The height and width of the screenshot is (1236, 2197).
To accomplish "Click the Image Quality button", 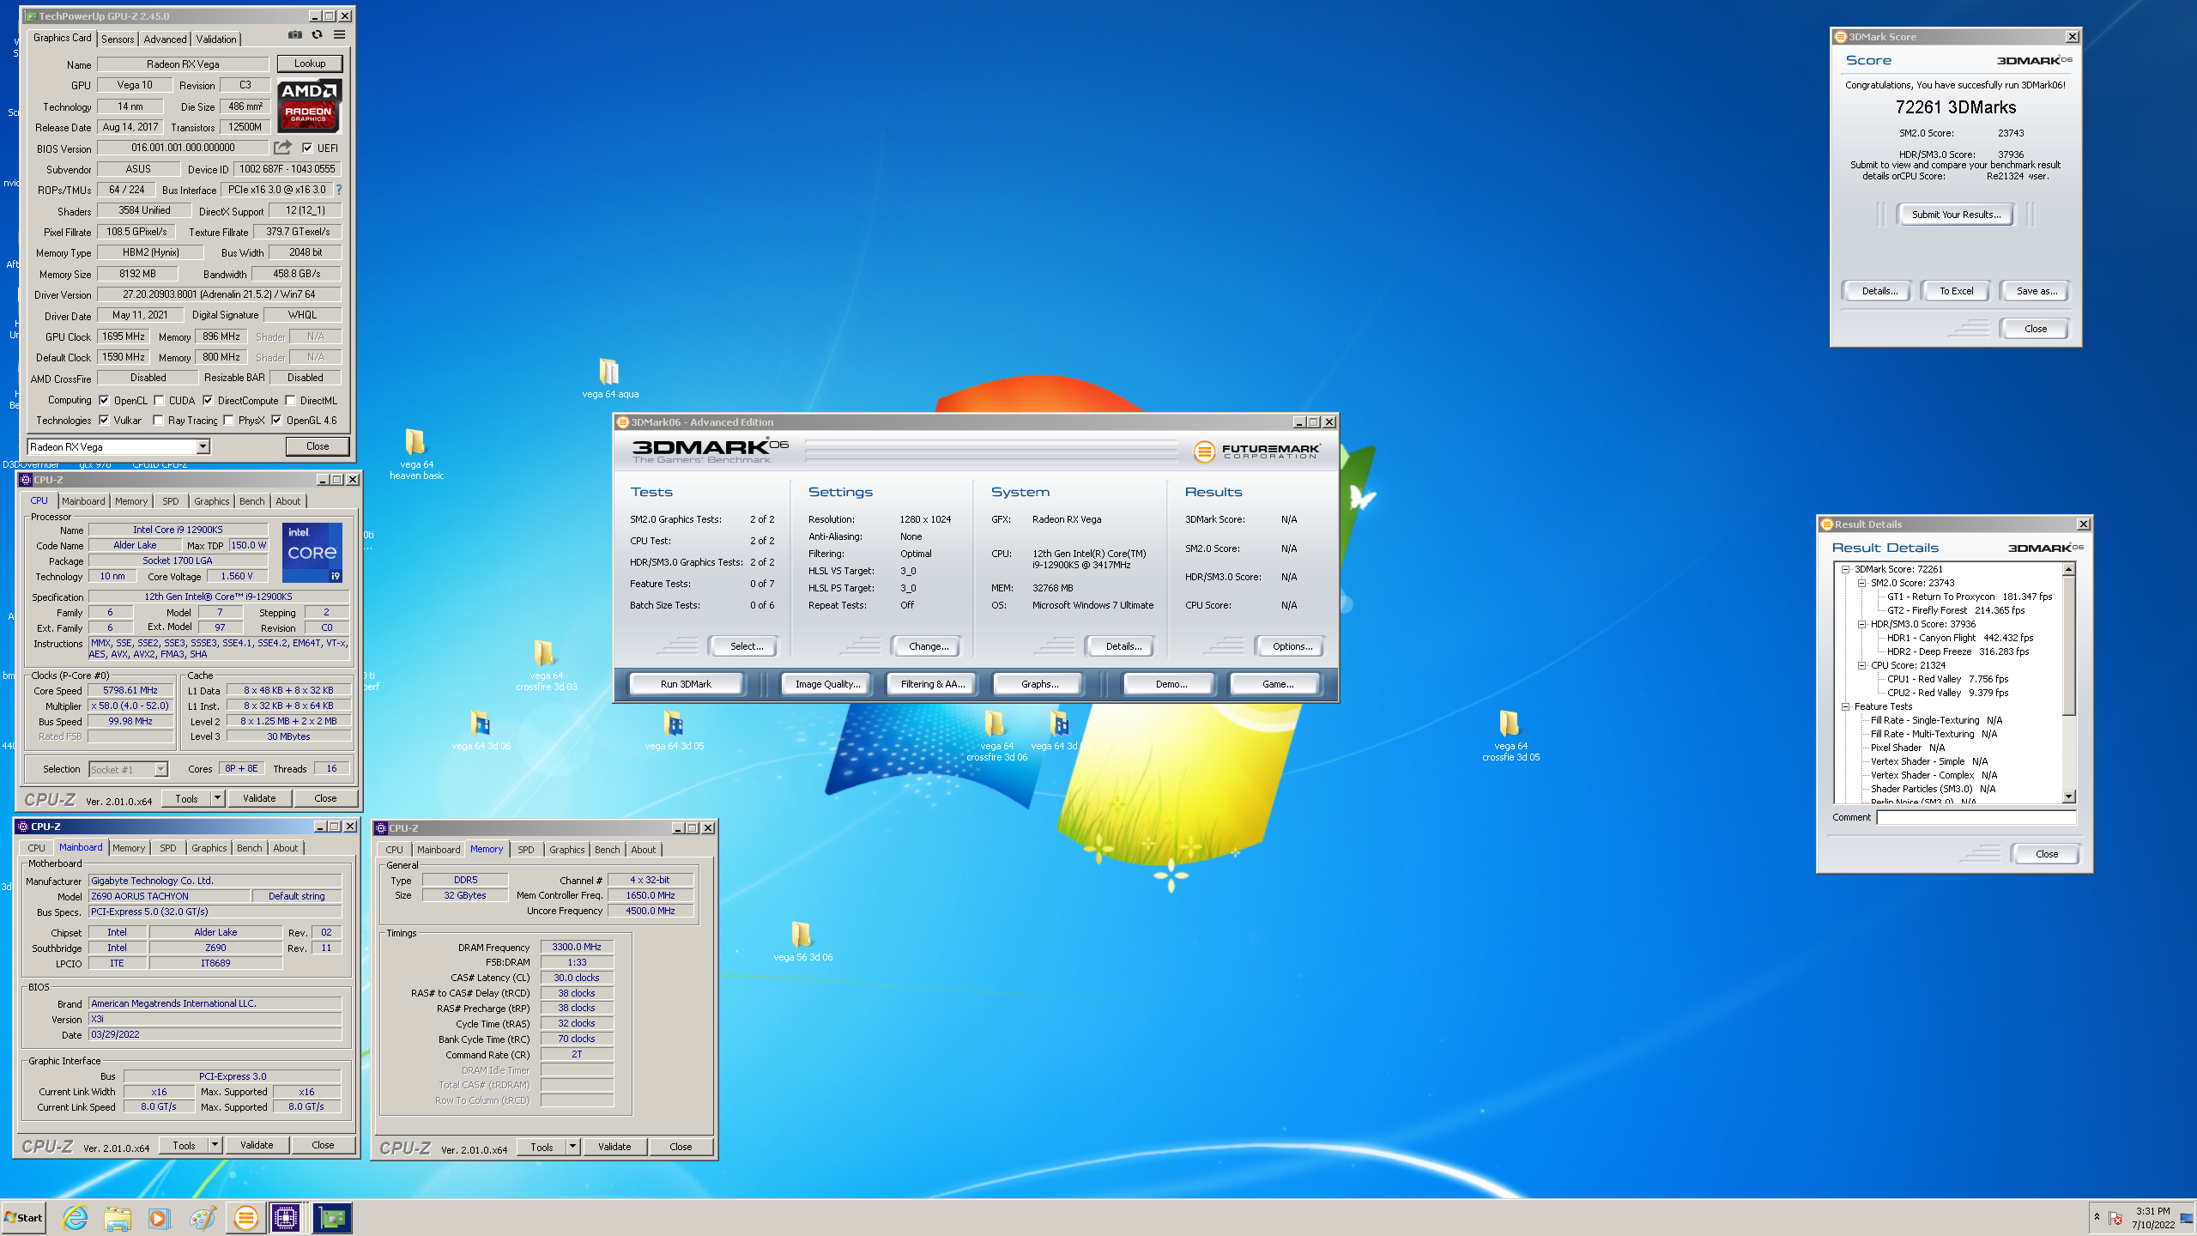I will coord(826,684).
